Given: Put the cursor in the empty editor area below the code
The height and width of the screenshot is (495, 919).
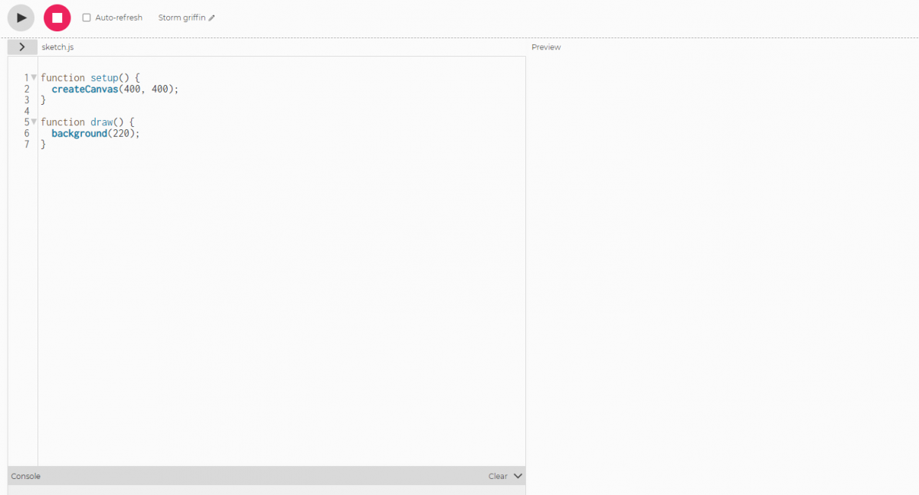Looking at the screenshot, I should [281, 306].
